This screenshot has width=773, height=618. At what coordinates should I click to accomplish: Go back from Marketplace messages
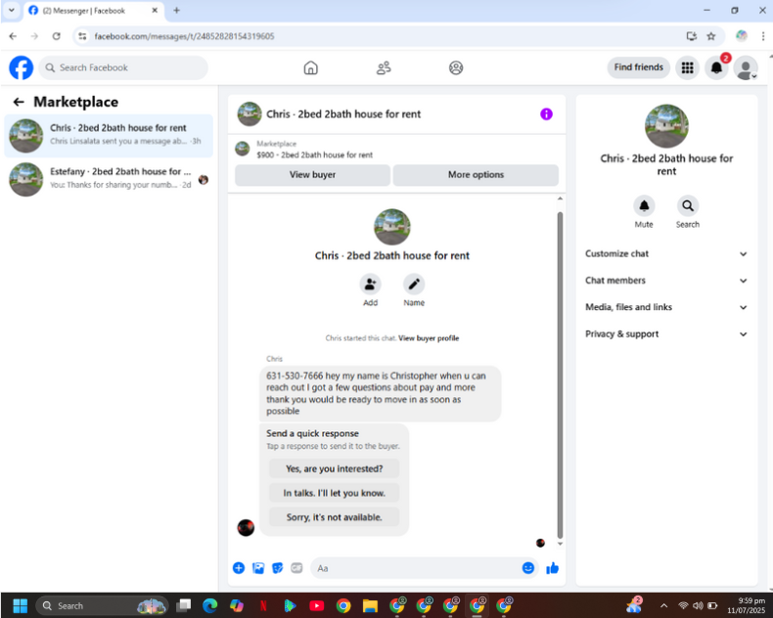[x=19, y=102]
